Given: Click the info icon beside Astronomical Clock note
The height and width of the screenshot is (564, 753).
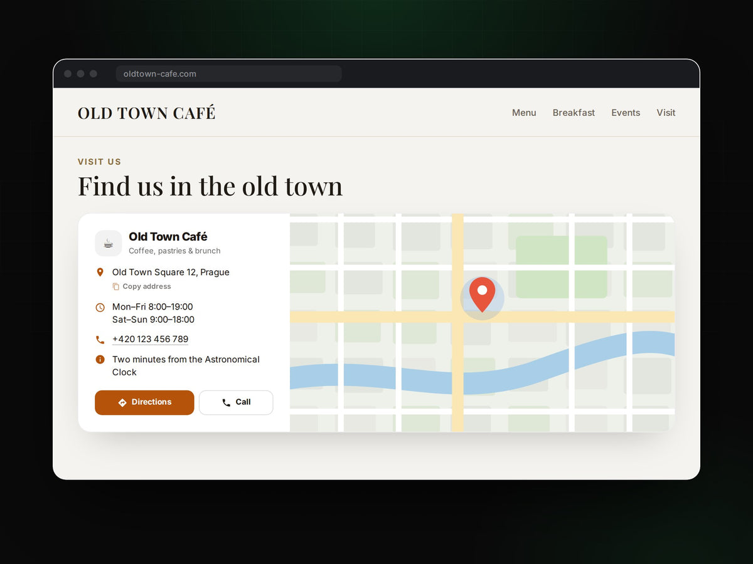Looking at the screenshot, I should (100, 360).
